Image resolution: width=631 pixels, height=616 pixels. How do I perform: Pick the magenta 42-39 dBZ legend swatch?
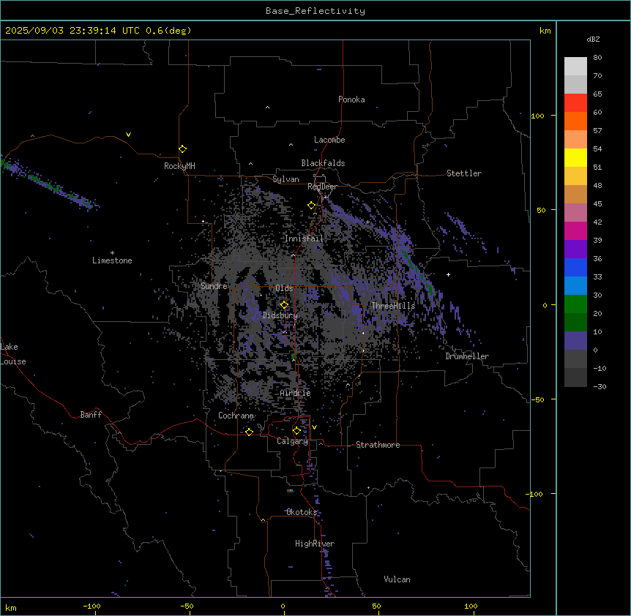tap(575, 230)
